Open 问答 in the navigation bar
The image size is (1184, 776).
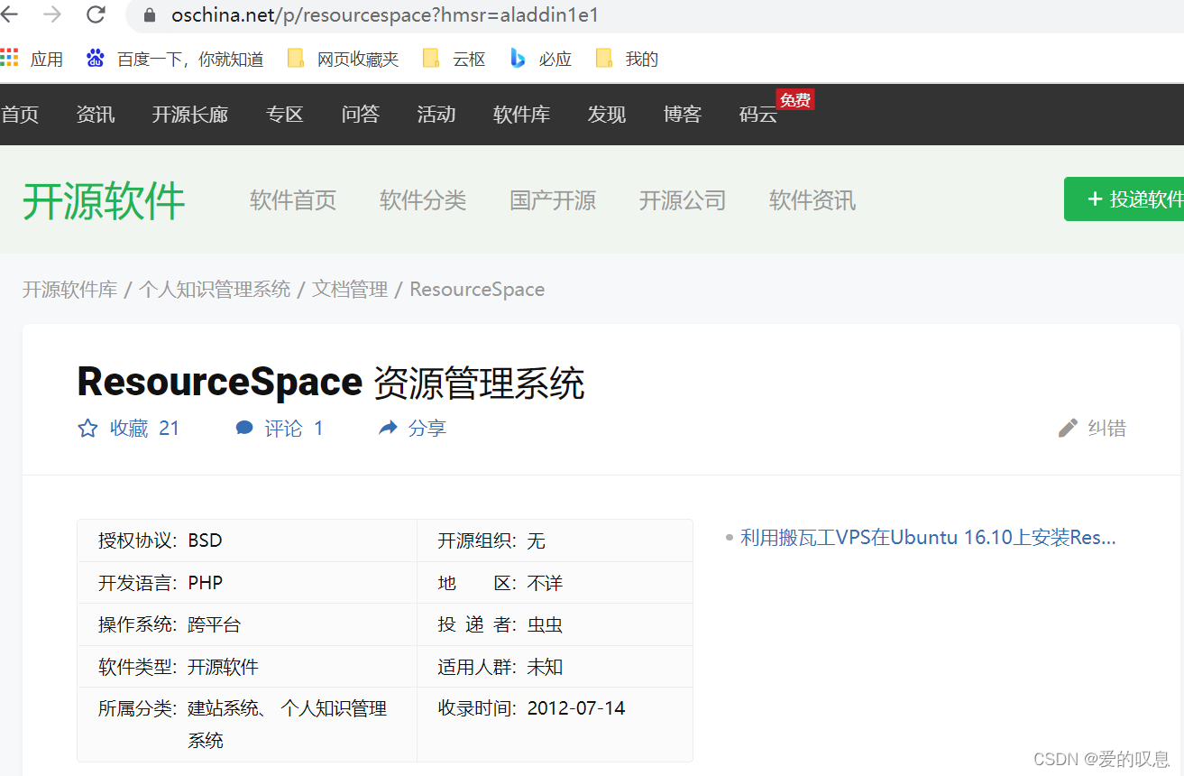point(361,115)
